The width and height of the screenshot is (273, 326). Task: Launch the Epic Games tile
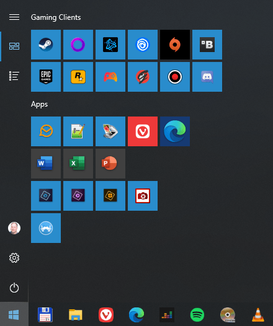(46, 77)
